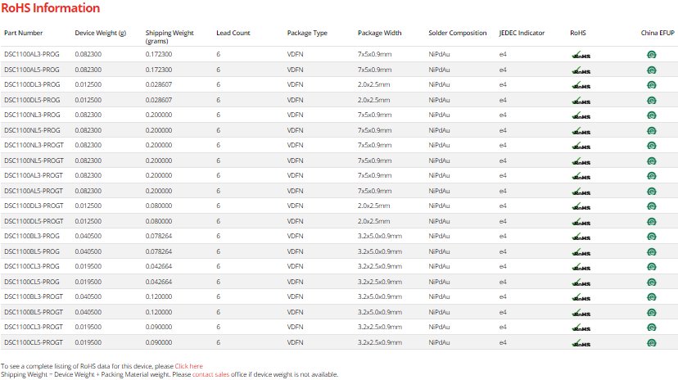Click the Solder Composition column header
Image resolution: width=678 pixels, height=380 pixels.
pyautogui.click(x=457, y=33)
